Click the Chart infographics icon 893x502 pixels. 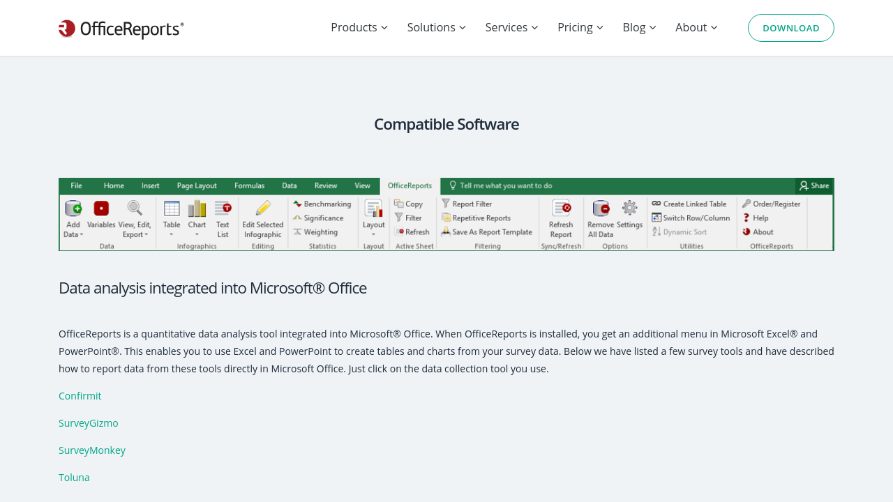197,208
